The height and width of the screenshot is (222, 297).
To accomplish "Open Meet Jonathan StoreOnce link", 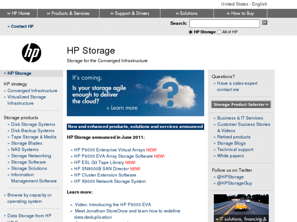I will tap(127, 214).
